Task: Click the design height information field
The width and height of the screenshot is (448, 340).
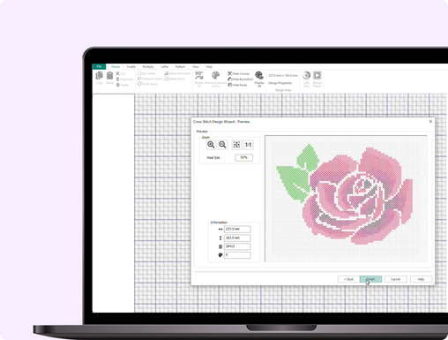Action: tap(237, 238)
